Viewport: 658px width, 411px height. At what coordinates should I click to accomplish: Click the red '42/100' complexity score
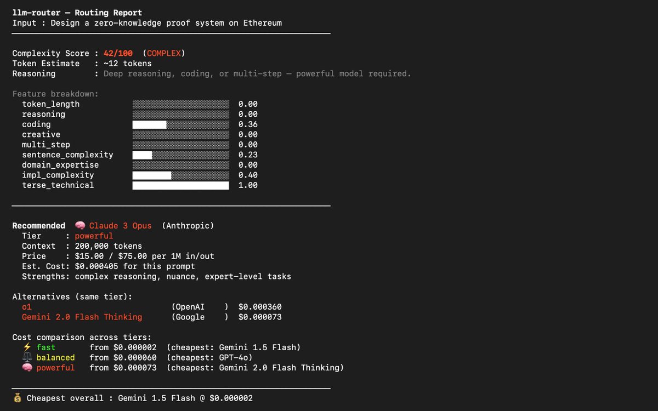(118, 53)
